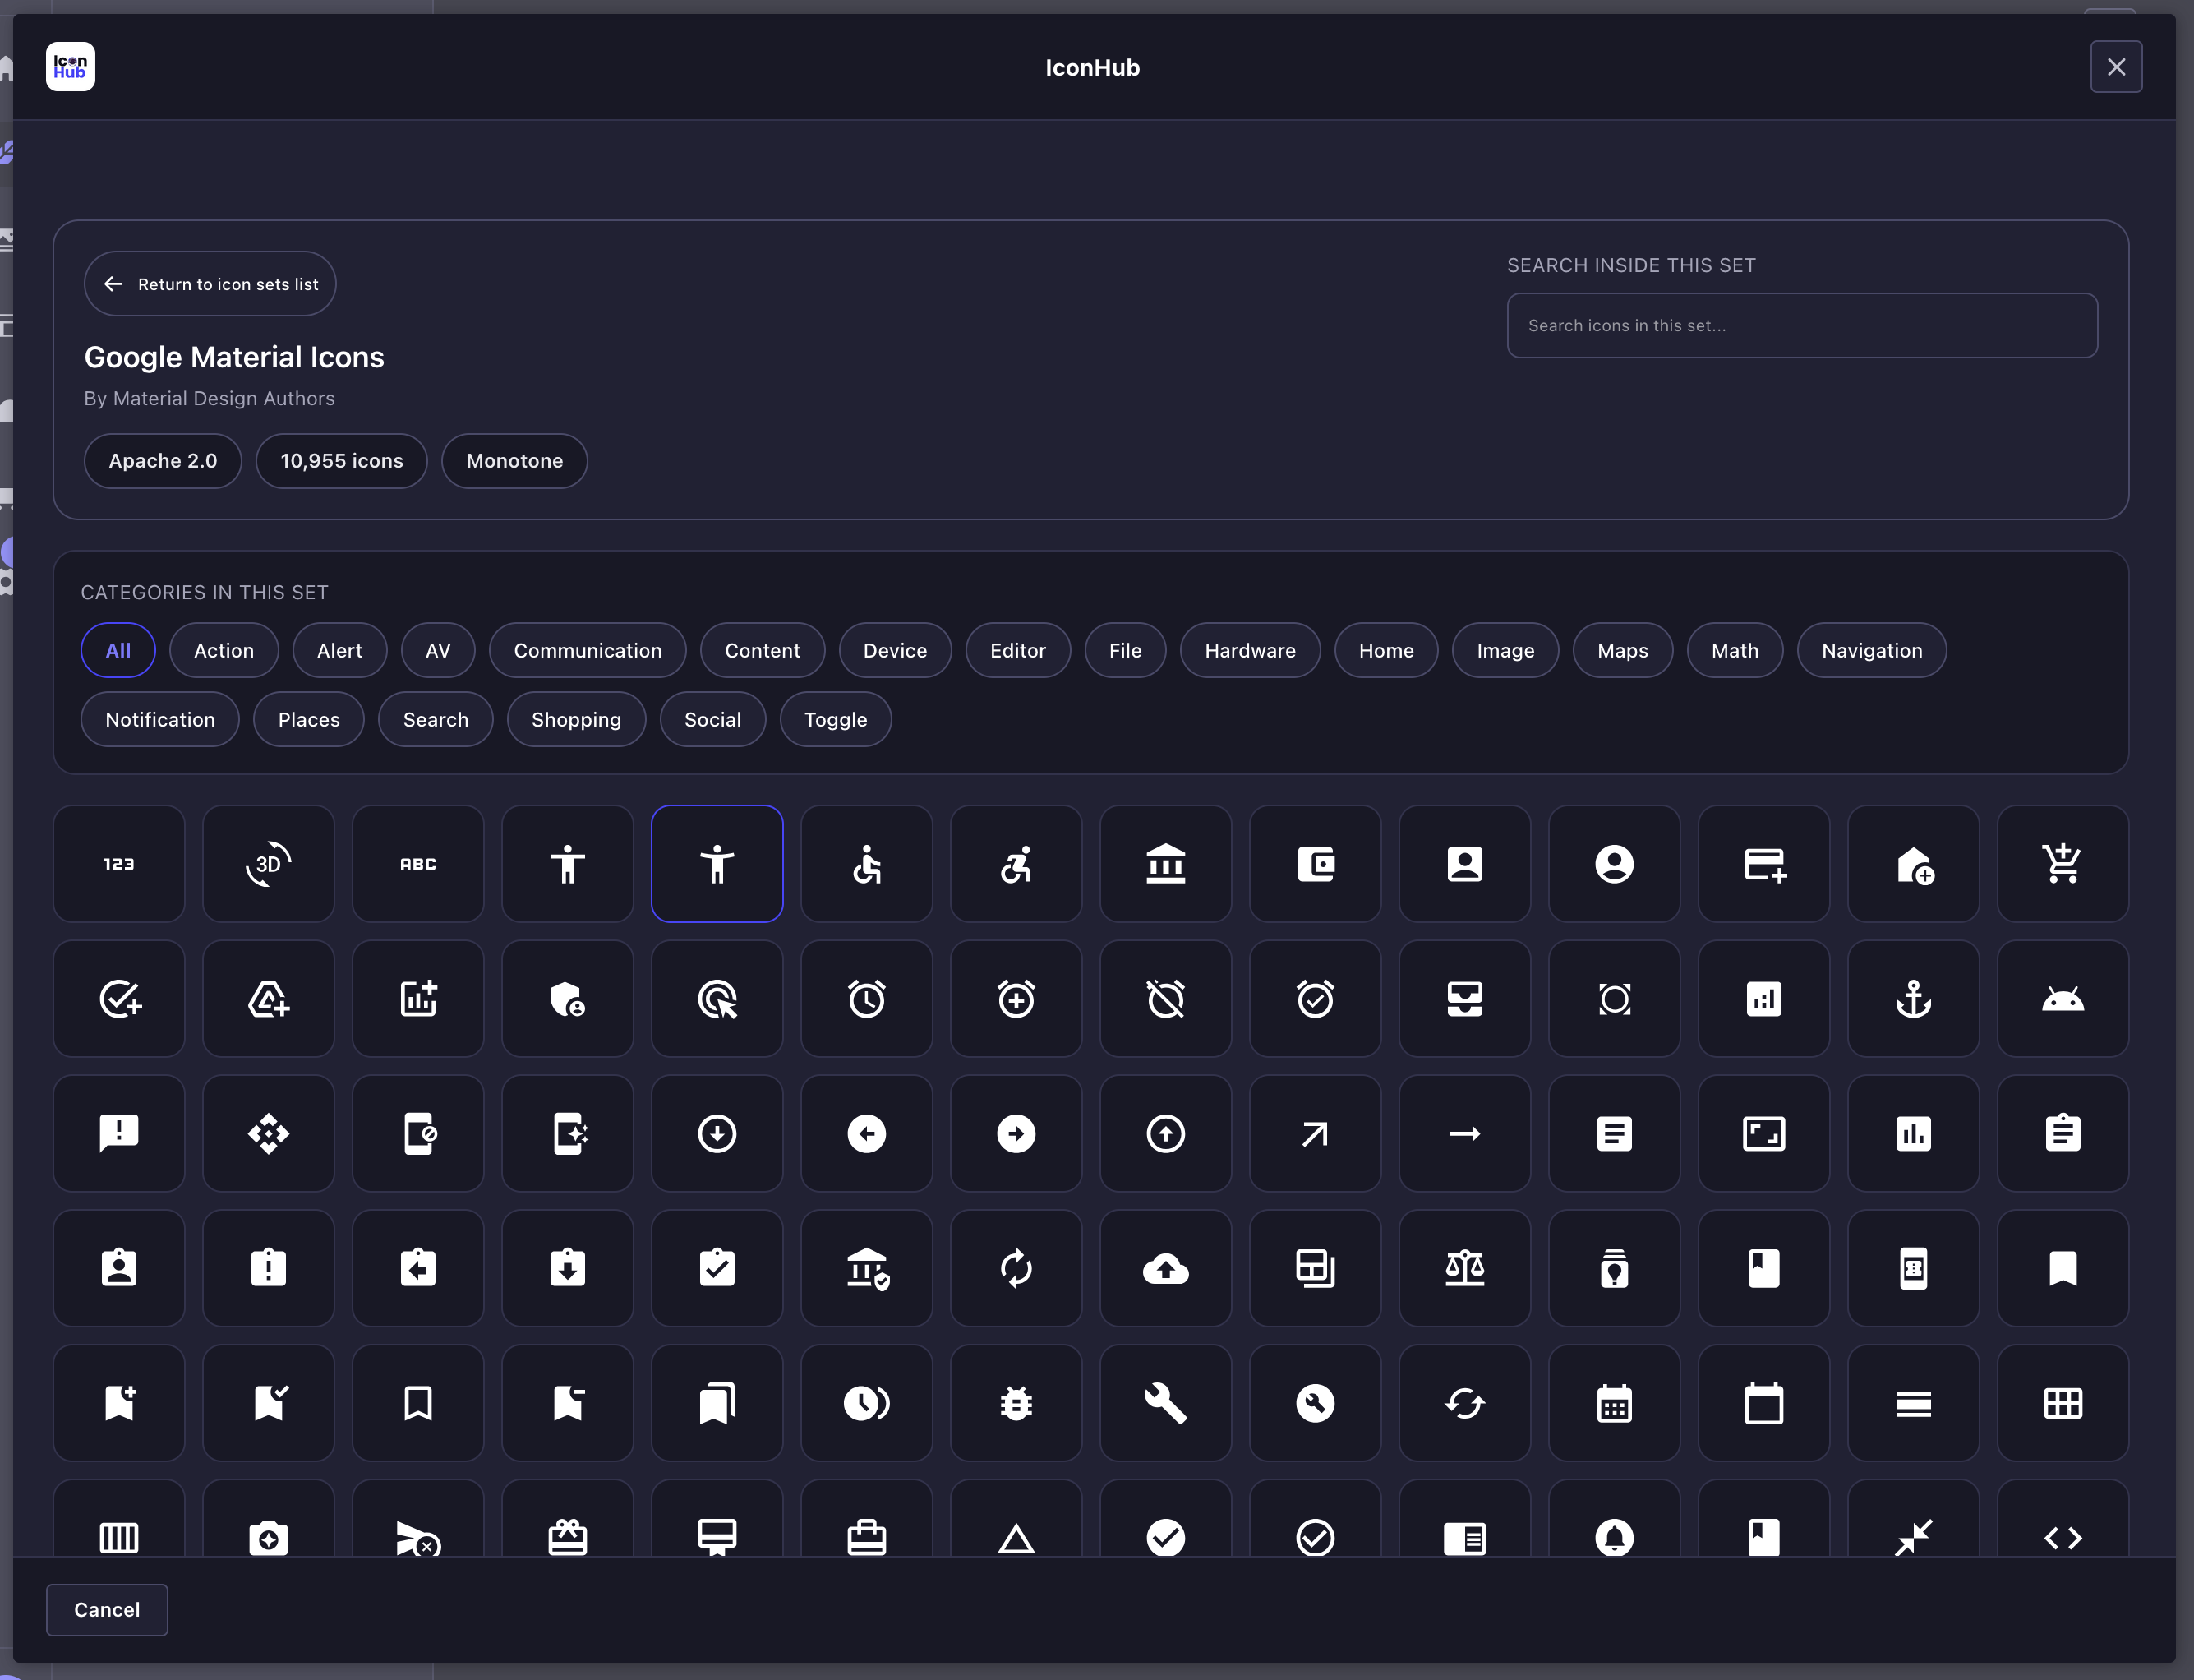Choose the account balance wallet icon

coord(1316,864)
